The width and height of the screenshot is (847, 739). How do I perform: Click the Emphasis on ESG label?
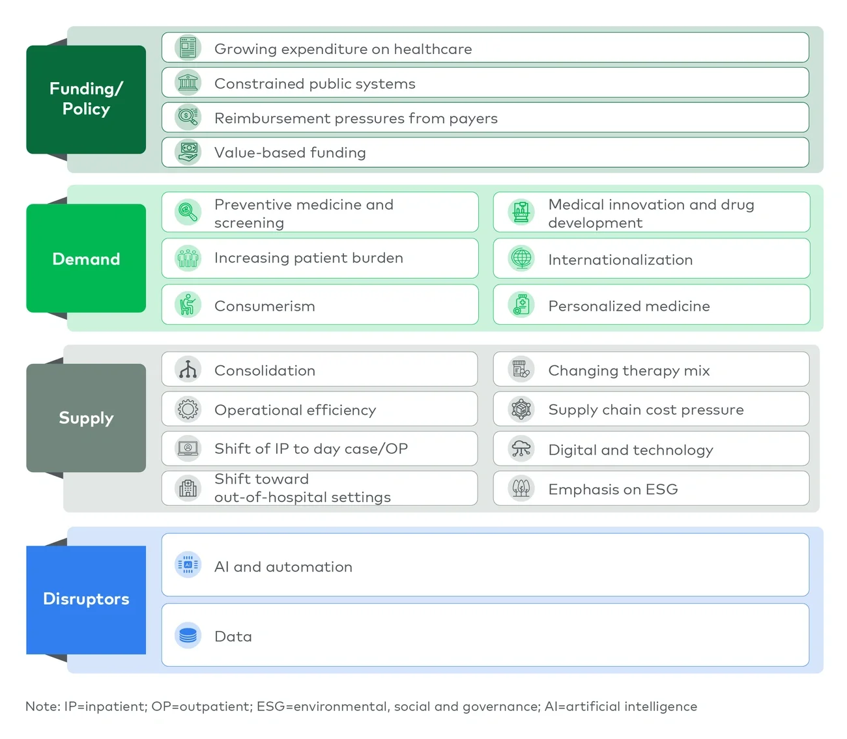pos(612,489)
